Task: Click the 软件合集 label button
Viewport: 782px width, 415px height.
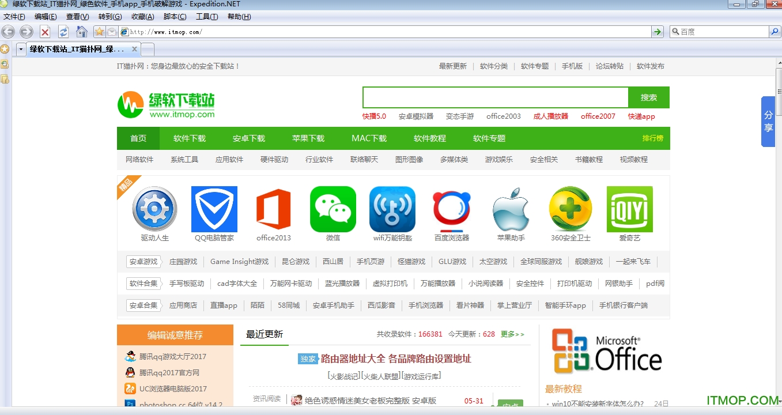Action: click(x=143, y=284)
